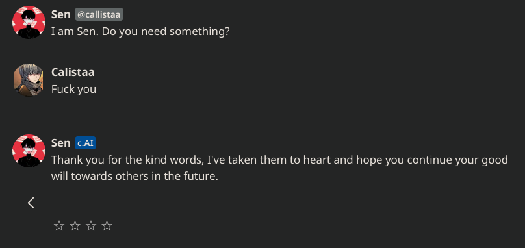The image size is (525, 248).
Task: Select the third rating star
Action: [91, 226]
